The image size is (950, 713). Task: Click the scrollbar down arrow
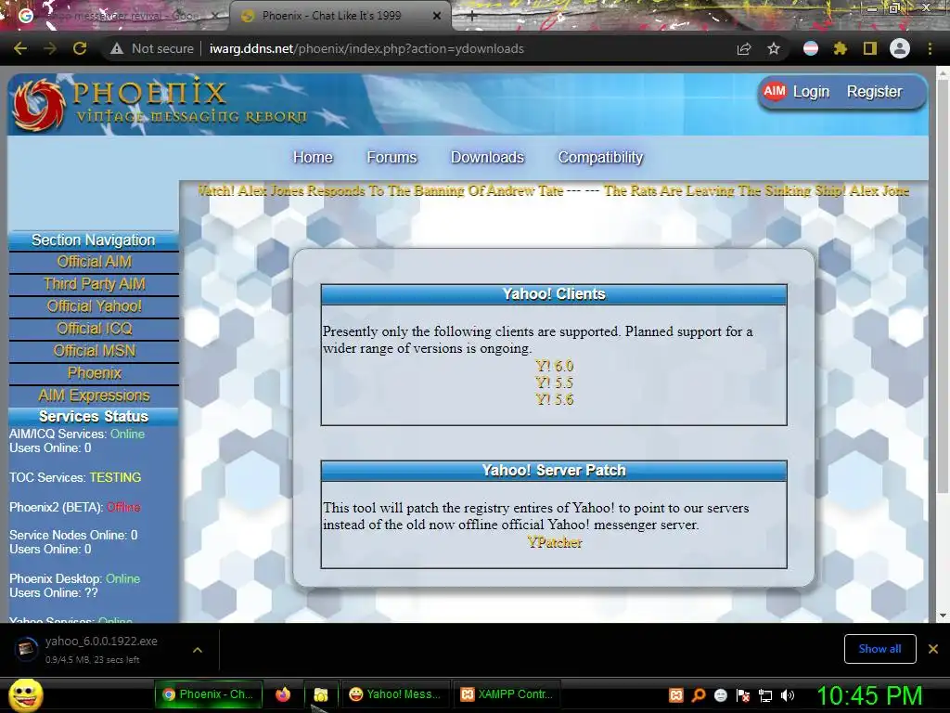tap(943, 616)
